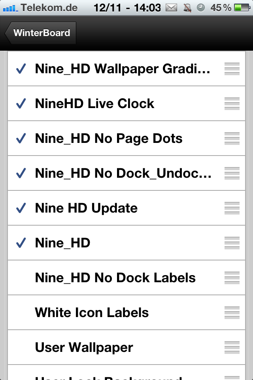Tap the status bar clock text
The width and height of the screenshot is (253, 380).
pos(127,8)
